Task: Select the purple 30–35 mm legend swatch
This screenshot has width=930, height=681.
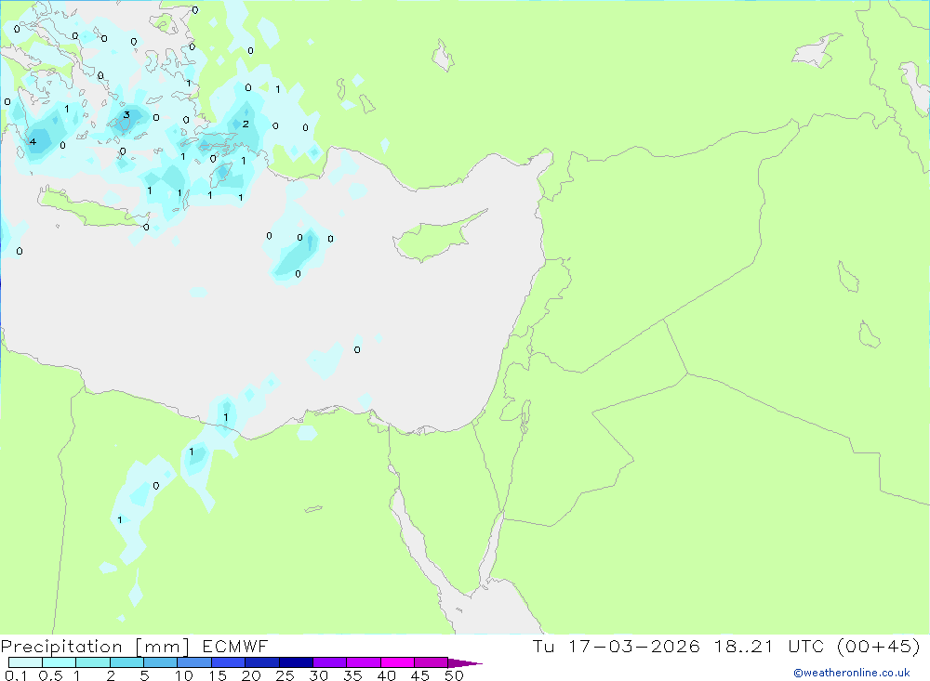Action: pos(330,662)
